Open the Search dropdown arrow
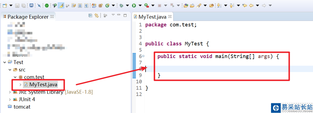The height and width of the screenshot is (113, 313). pyautogui.click(x=205, y=5)
